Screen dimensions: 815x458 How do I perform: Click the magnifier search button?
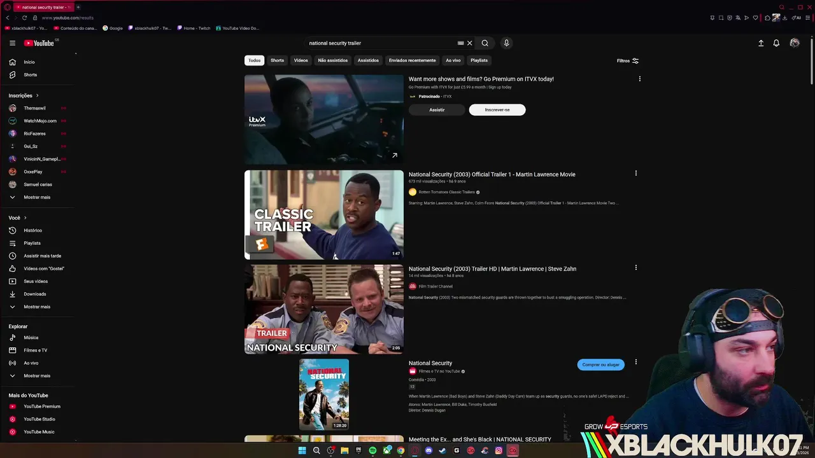485,43
